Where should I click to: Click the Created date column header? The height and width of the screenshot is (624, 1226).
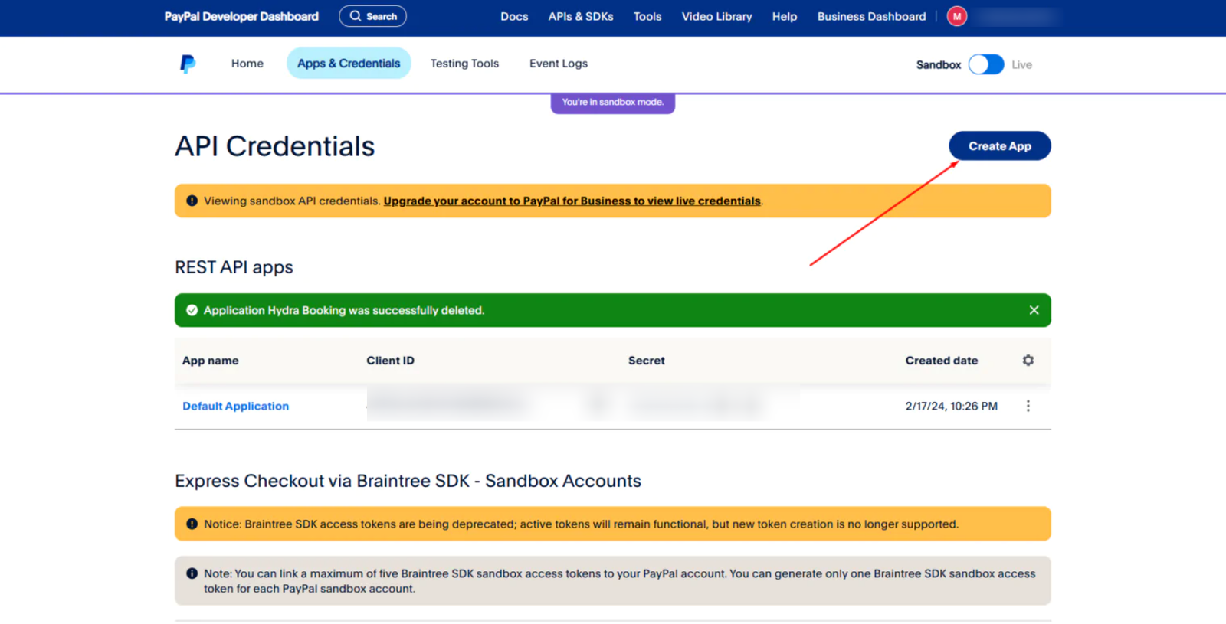pyautogui.click(x=942, y=360)
